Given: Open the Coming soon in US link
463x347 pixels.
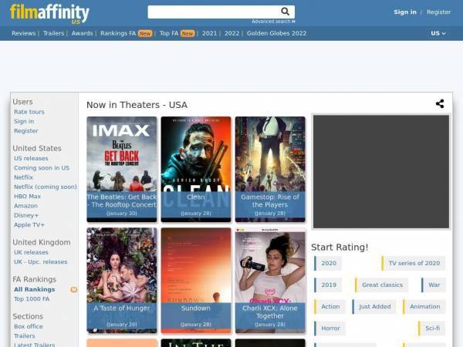Looking at the screenshot, I should [42, 168].
